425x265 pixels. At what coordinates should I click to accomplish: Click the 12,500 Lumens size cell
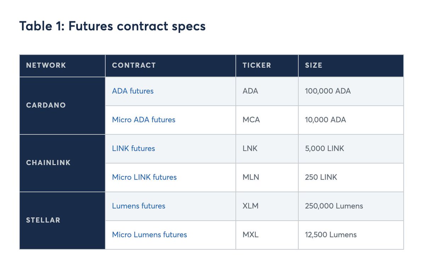[331, 235]
